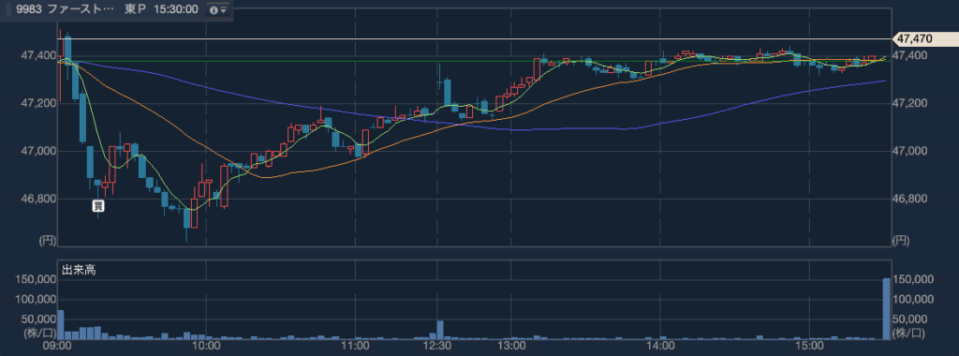Click the tall 15:30 closing volume bar

(x=886, y=309)
